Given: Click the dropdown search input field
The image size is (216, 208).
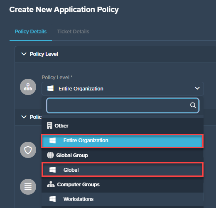Looking at the screenshot, I should [x=123, y=105].
